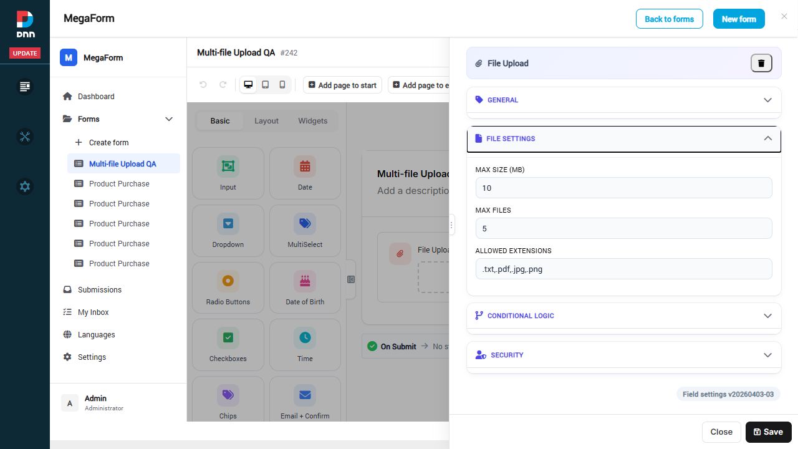Switch to tablet preview mode
This screenshot has width=798, height=449.
266,85
